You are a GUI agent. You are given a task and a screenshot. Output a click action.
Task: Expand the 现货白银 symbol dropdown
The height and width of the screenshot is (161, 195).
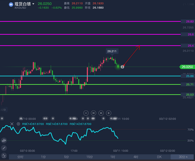pos(33,4)
